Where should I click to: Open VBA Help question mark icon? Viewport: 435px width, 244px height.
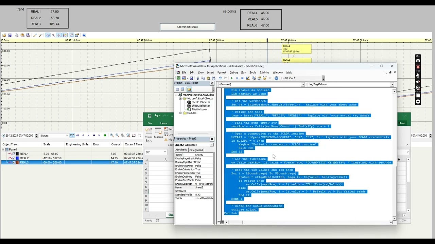click(x=276, y=78)
